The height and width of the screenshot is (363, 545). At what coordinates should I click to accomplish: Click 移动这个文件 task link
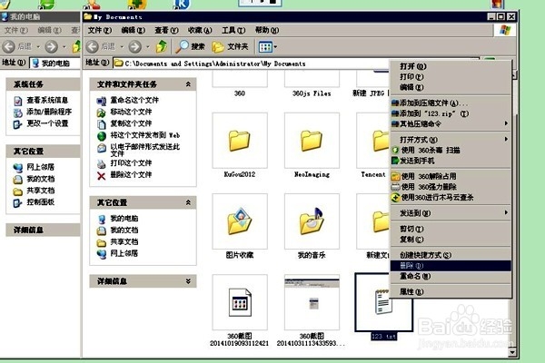tap(131, 112)
